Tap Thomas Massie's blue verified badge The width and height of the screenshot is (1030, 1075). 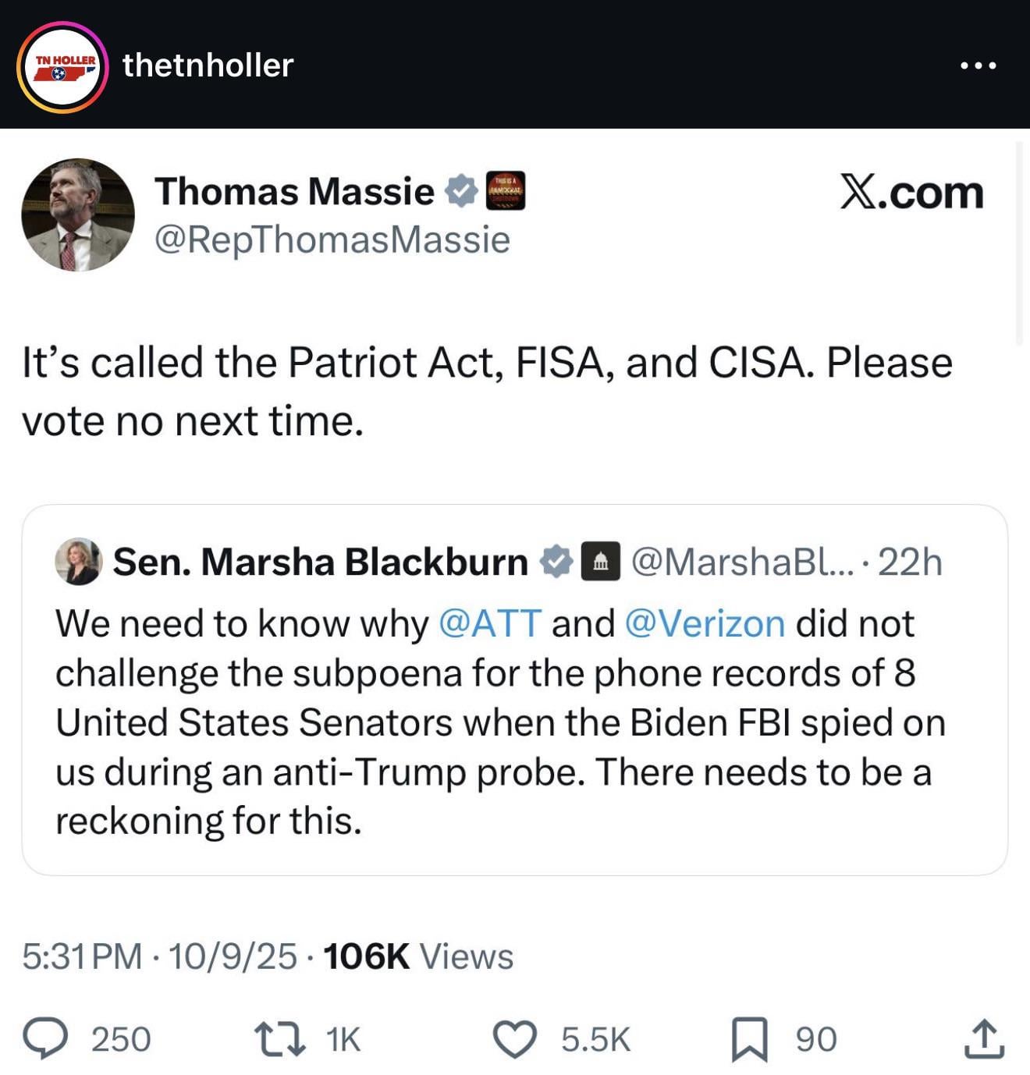(x=461, y=191)
